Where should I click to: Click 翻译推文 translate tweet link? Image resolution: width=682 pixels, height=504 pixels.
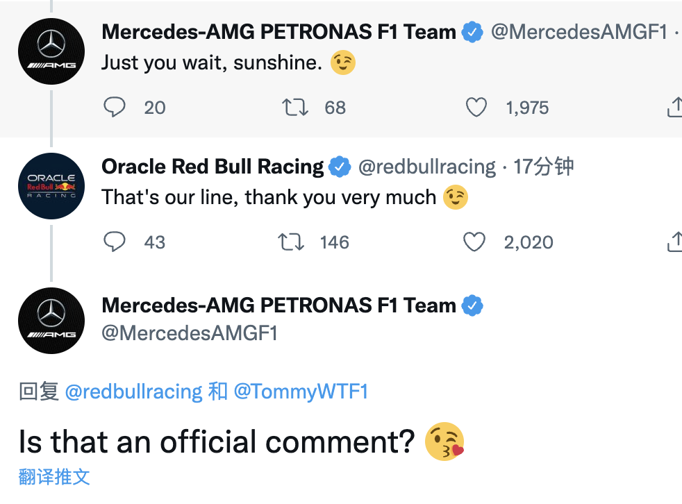point(54,477)
